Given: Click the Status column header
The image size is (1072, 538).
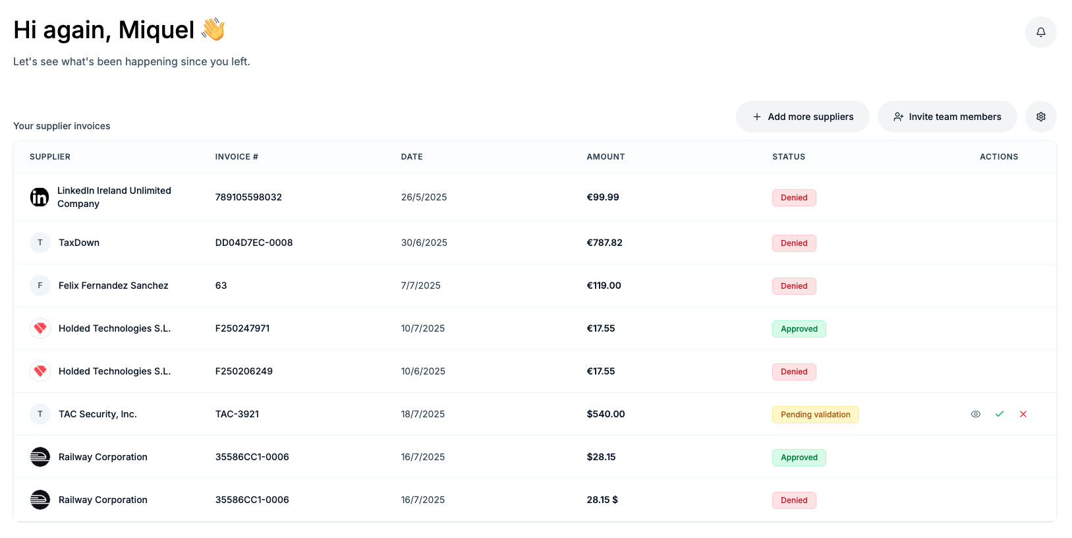Looking at the screenshot, I should click(789, 157).
